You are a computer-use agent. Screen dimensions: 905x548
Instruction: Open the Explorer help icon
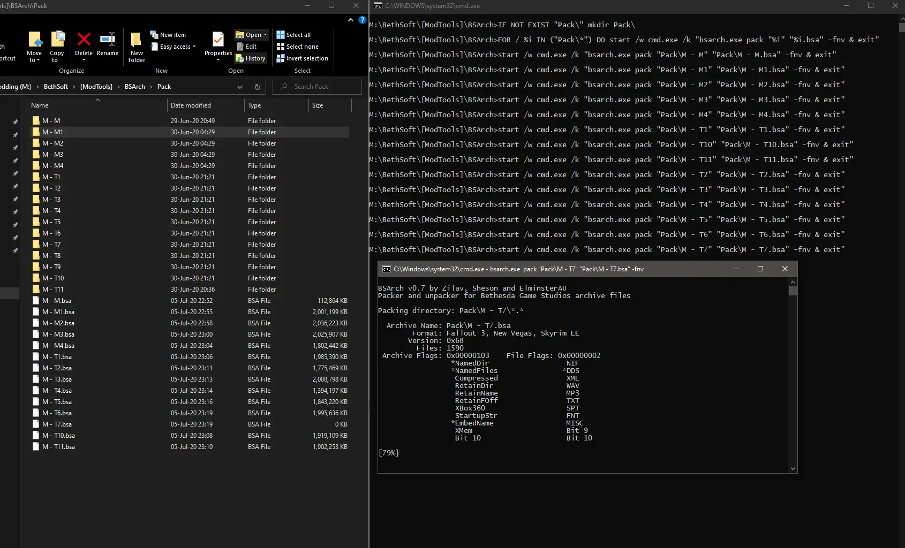(x=362, y=20)
